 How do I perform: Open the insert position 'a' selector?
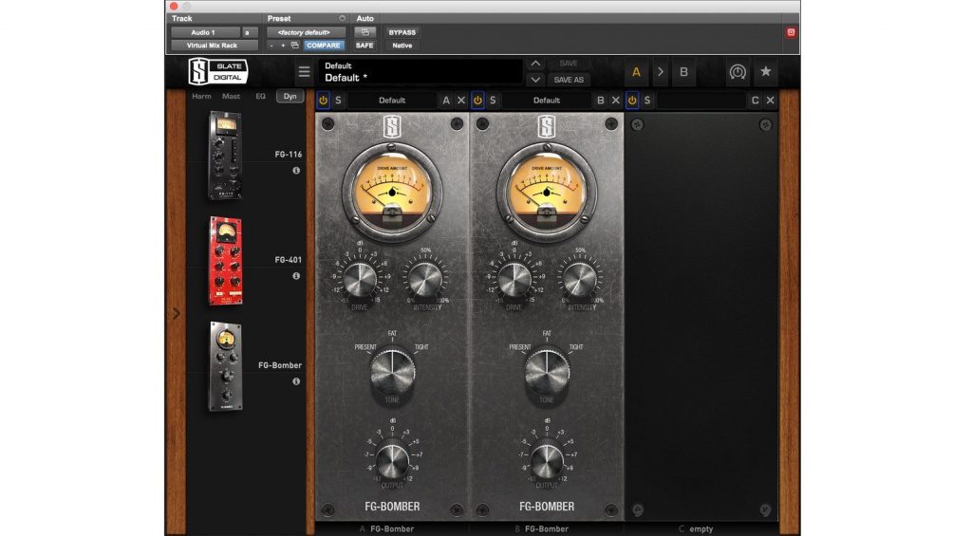(248, 32)
